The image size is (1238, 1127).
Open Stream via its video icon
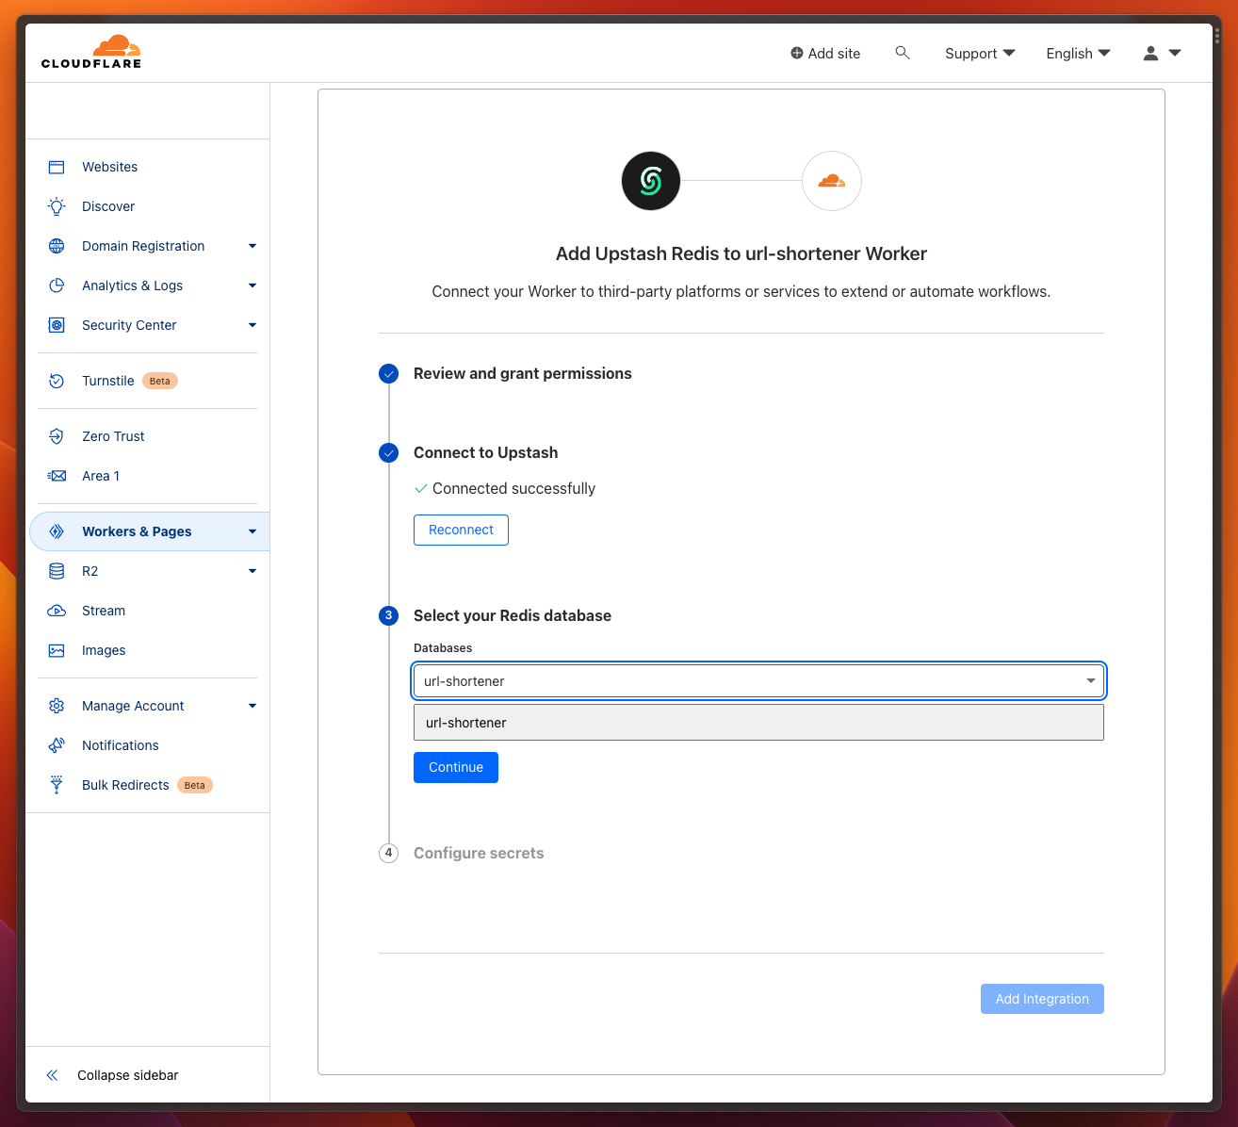(57, 611)
